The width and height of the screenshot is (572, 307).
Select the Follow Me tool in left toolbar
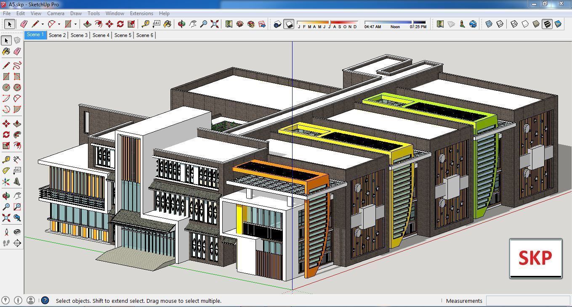[17, 135]
